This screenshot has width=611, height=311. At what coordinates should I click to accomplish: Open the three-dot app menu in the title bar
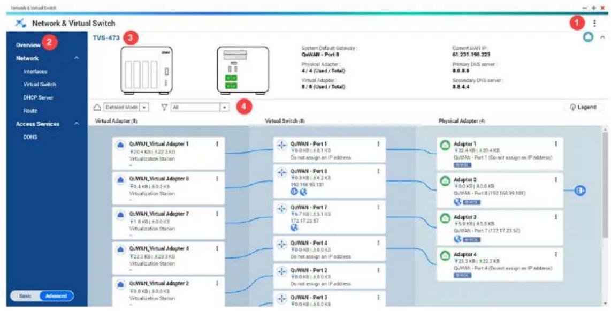click(594, 24)
